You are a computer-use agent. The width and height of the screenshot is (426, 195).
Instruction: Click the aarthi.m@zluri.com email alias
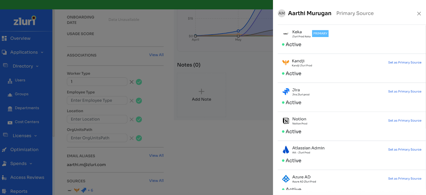coord(86,165)
